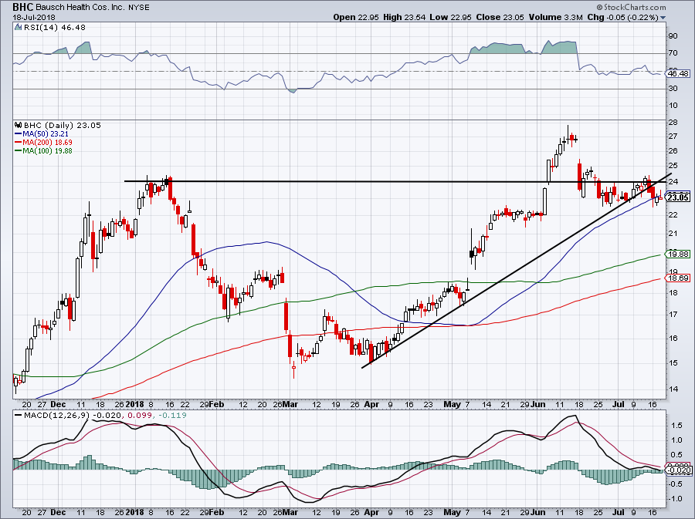This screenshot has height=519, width=695.
Task: Click the High 23.54 value
Action: (404, 17)
